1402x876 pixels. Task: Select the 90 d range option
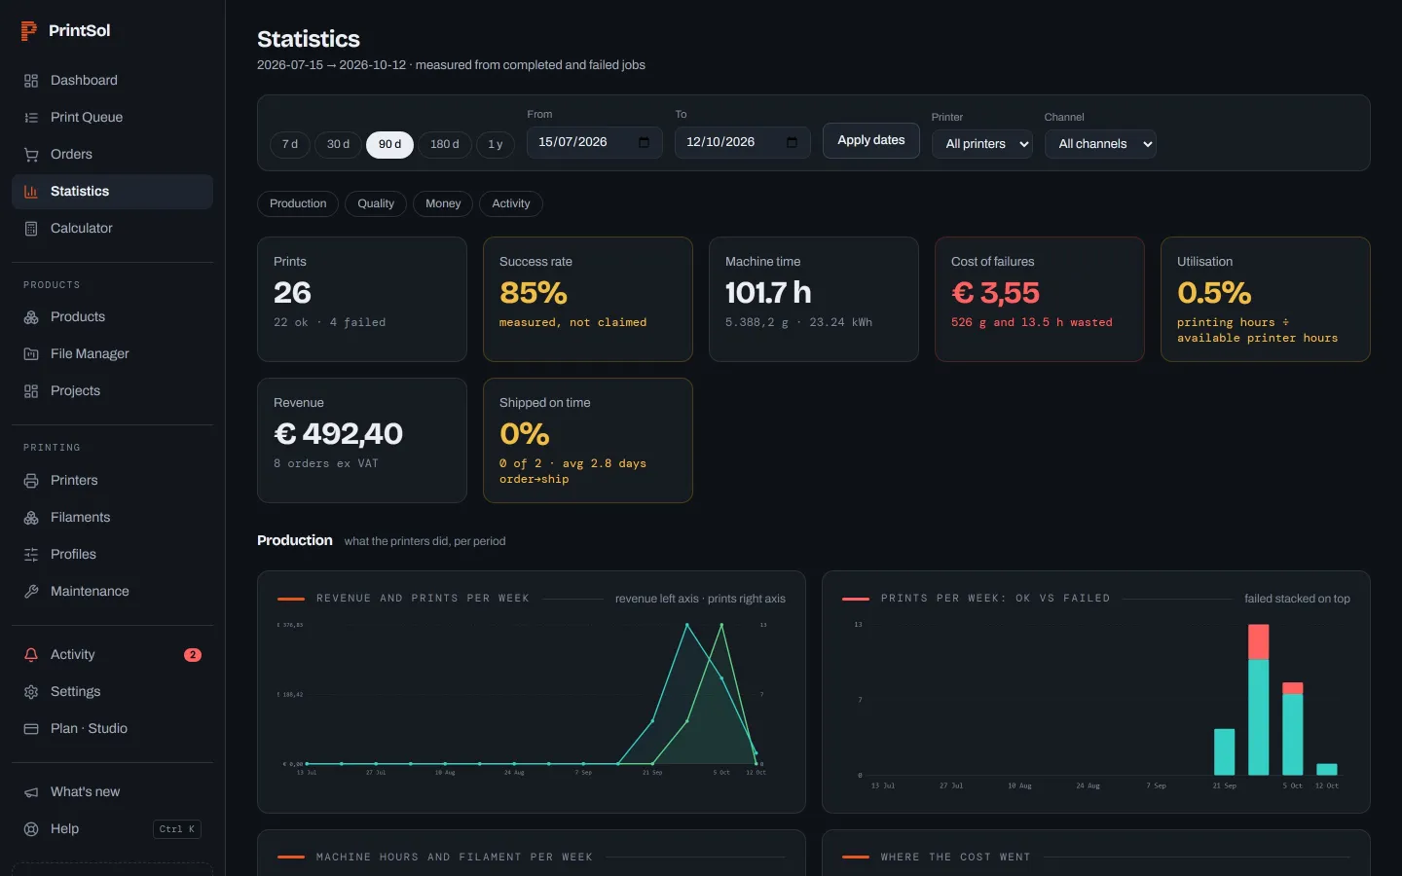click(390, 144)
